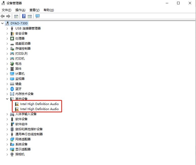Expand the 计算机 category
The height and width of the screenshot is (165, 196).
point(7,74)
